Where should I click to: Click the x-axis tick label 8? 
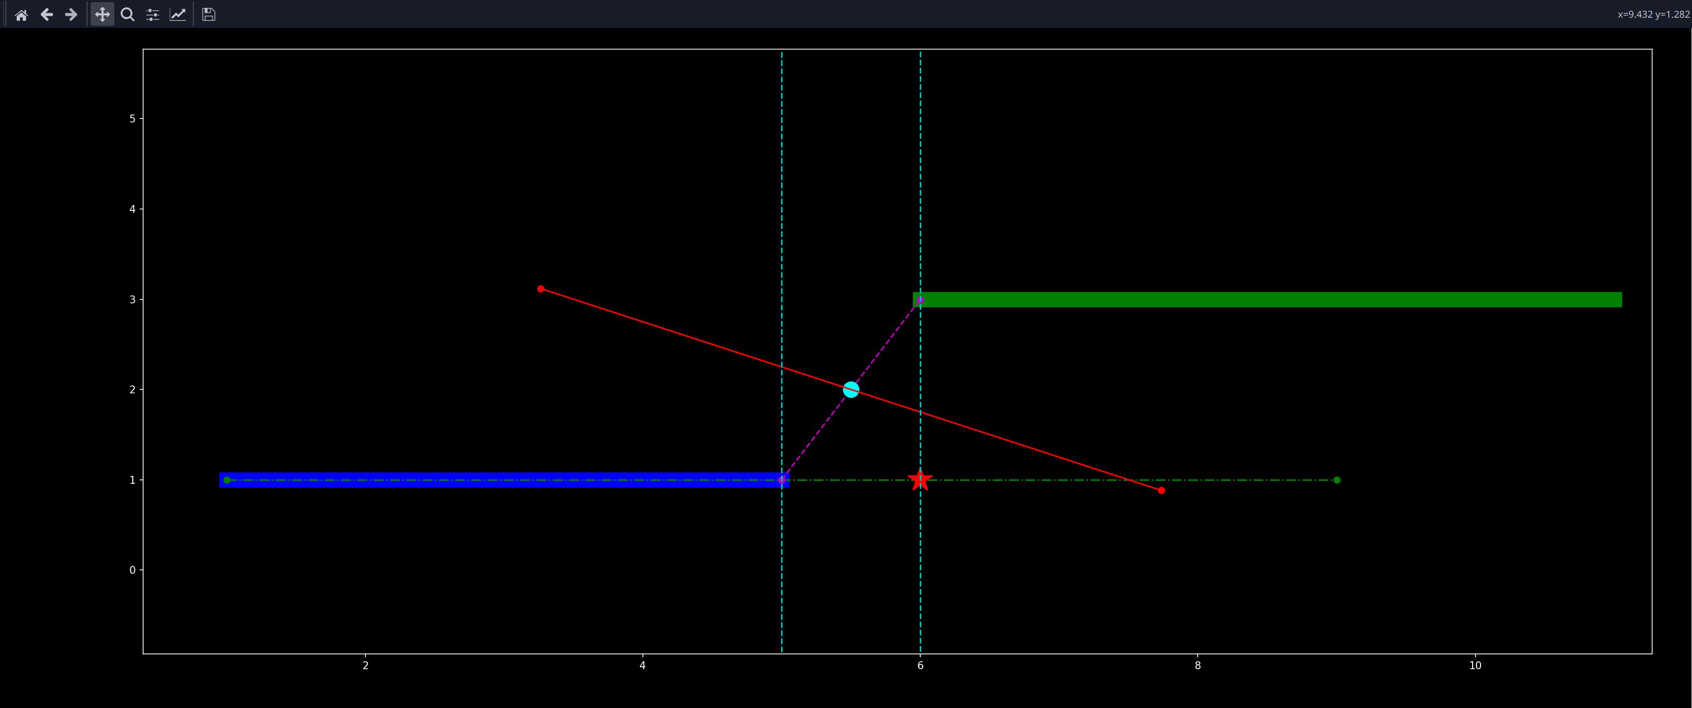click(1197, 665)
